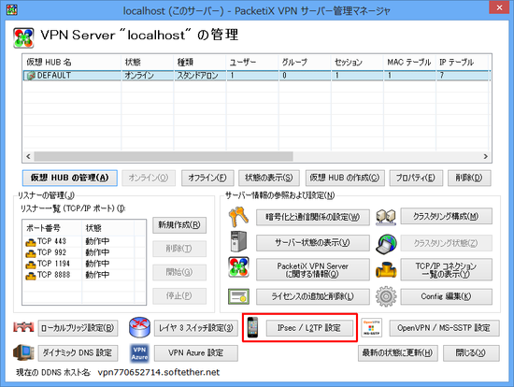Image resolution: width=514 pixels, height=387 pixels.
Task: Click PacketiX VPN Server info logo icon
Action: pos(238,267)
